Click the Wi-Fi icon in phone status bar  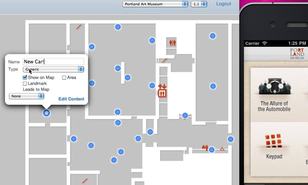[x=265, y=43]
